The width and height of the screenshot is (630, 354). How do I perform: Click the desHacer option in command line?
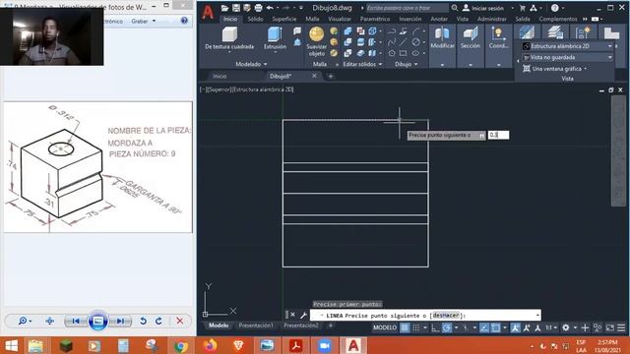point(446,316)
